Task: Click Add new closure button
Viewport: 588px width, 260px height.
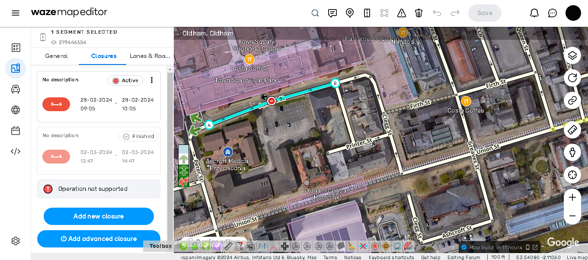Action: click(x=99, y=216)
